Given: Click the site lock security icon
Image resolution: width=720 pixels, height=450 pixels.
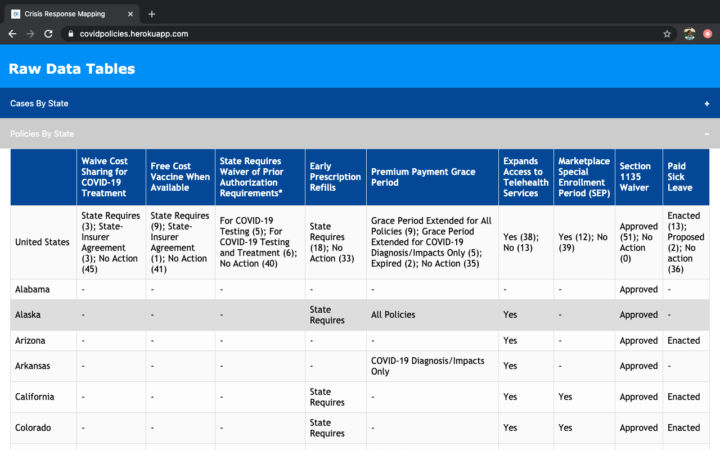Looking at the screenshot, I should click(x=71, y=34).
